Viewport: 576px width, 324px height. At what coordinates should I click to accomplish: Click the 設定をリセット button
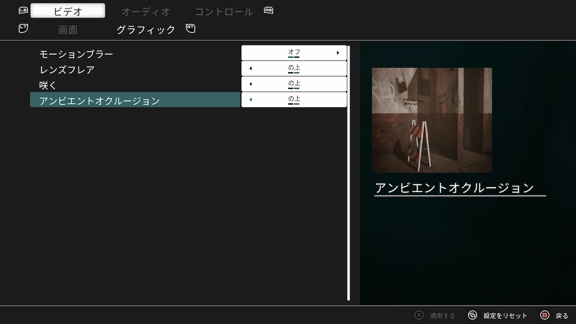pyautogui.click(x=498, y=315)
